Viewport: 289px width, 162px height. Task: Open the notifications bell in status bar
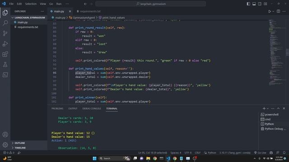(284, 153)
